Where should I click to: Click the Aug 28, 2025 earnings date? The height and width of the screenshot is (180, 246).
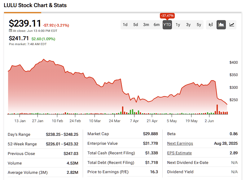click(226, 143)
